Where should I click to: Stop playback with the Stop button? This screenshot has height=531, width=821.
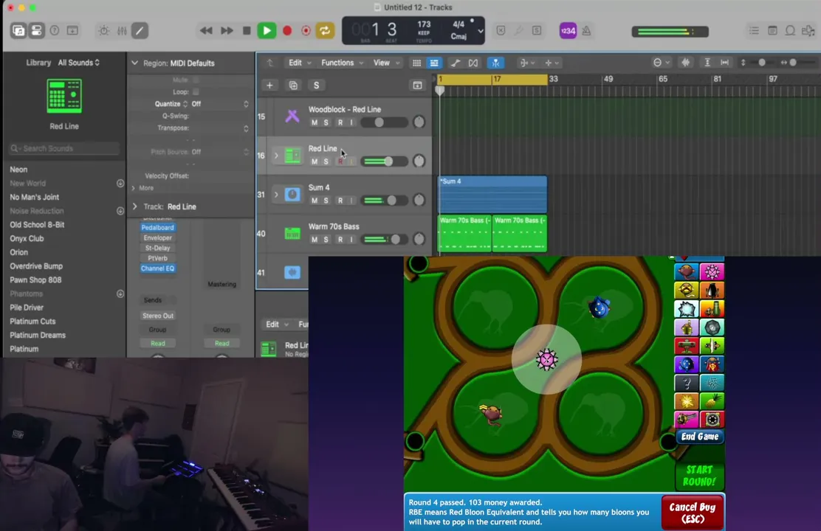(247, 30)
